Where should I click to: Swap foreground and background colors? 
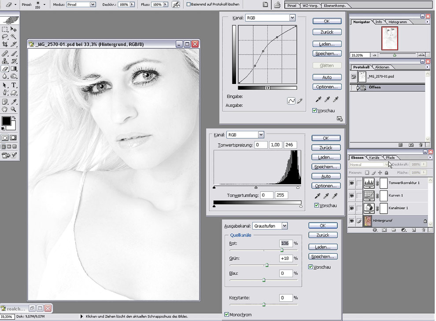(14, 118)
